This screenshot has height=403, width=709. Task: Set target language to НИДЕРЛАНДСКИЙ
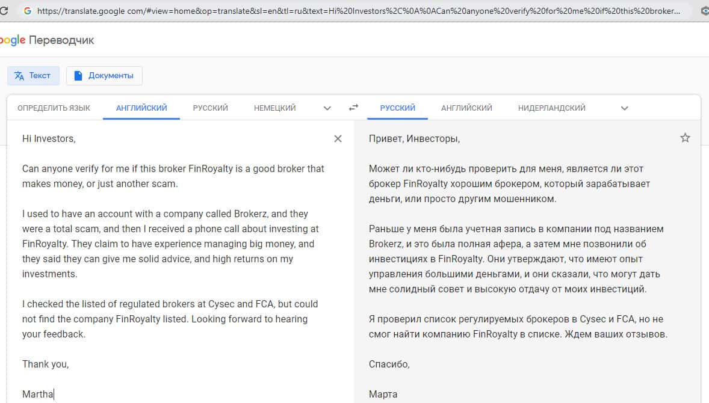(551, 108)
